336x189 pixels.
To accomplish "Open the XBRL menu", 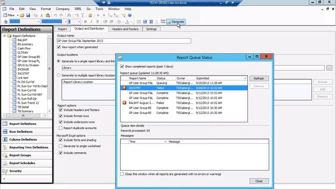I will (x=78, y=9).
